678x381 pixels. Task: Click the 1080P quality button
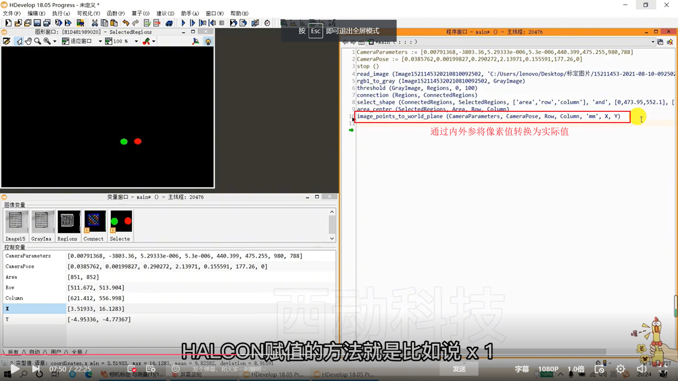548,369
